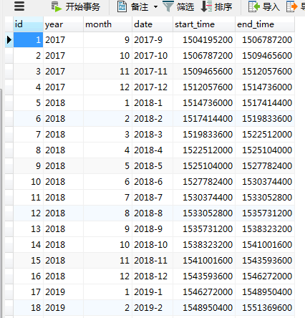Viewport: 305px width, 318px height.
Task: Select date cell 2017-12
Action: coord(152,87)
